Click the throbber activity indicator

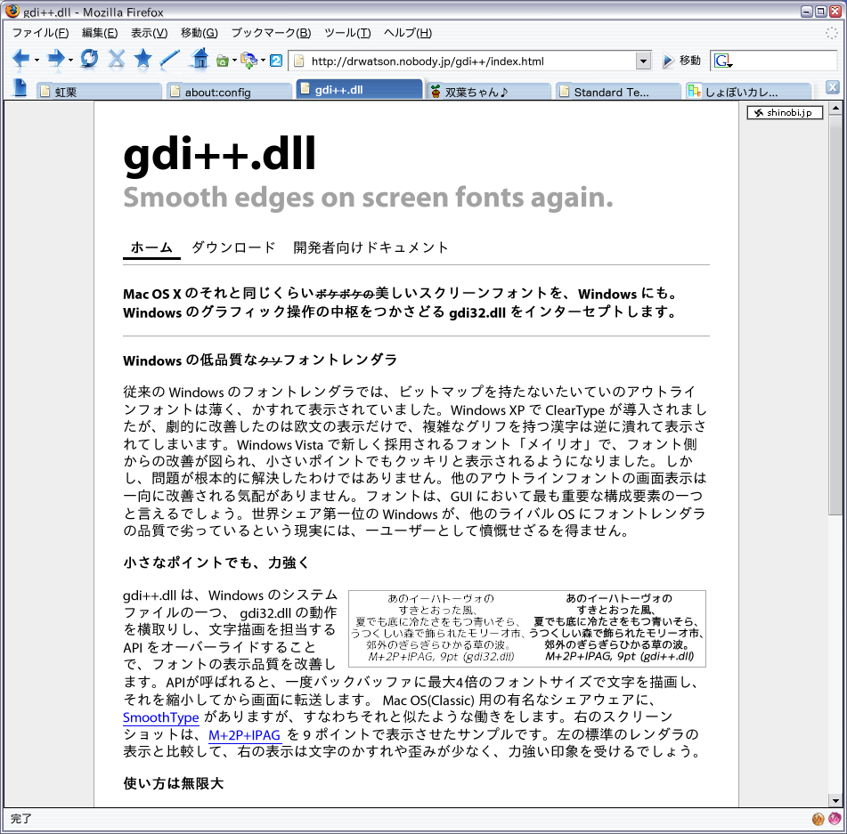coord(832,33)
